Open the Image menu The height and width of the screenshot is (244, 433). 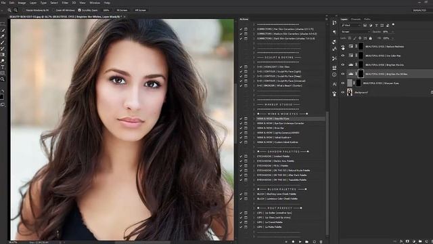point(22,3)
